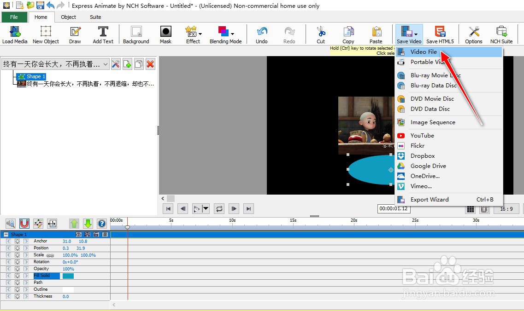This screenshot has height=311, width=524.
Task: Click the Add Text tool
Action: 103,35
